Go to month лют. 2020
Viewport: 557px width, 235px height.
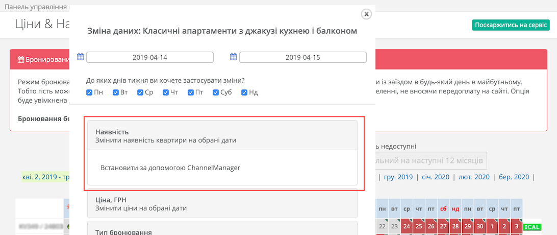coord(474,177)
